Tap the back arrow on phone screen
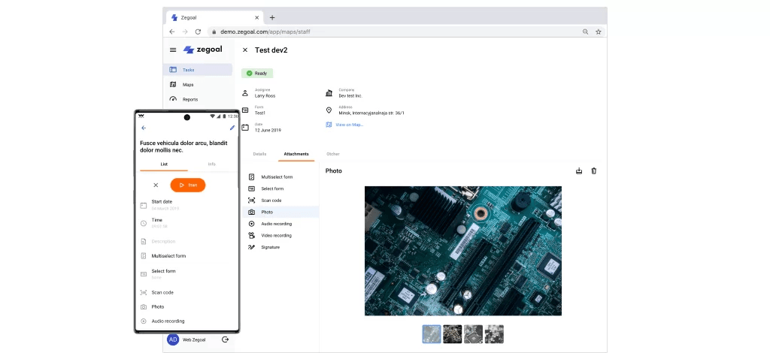770x353 pixels. coord(144,128)
